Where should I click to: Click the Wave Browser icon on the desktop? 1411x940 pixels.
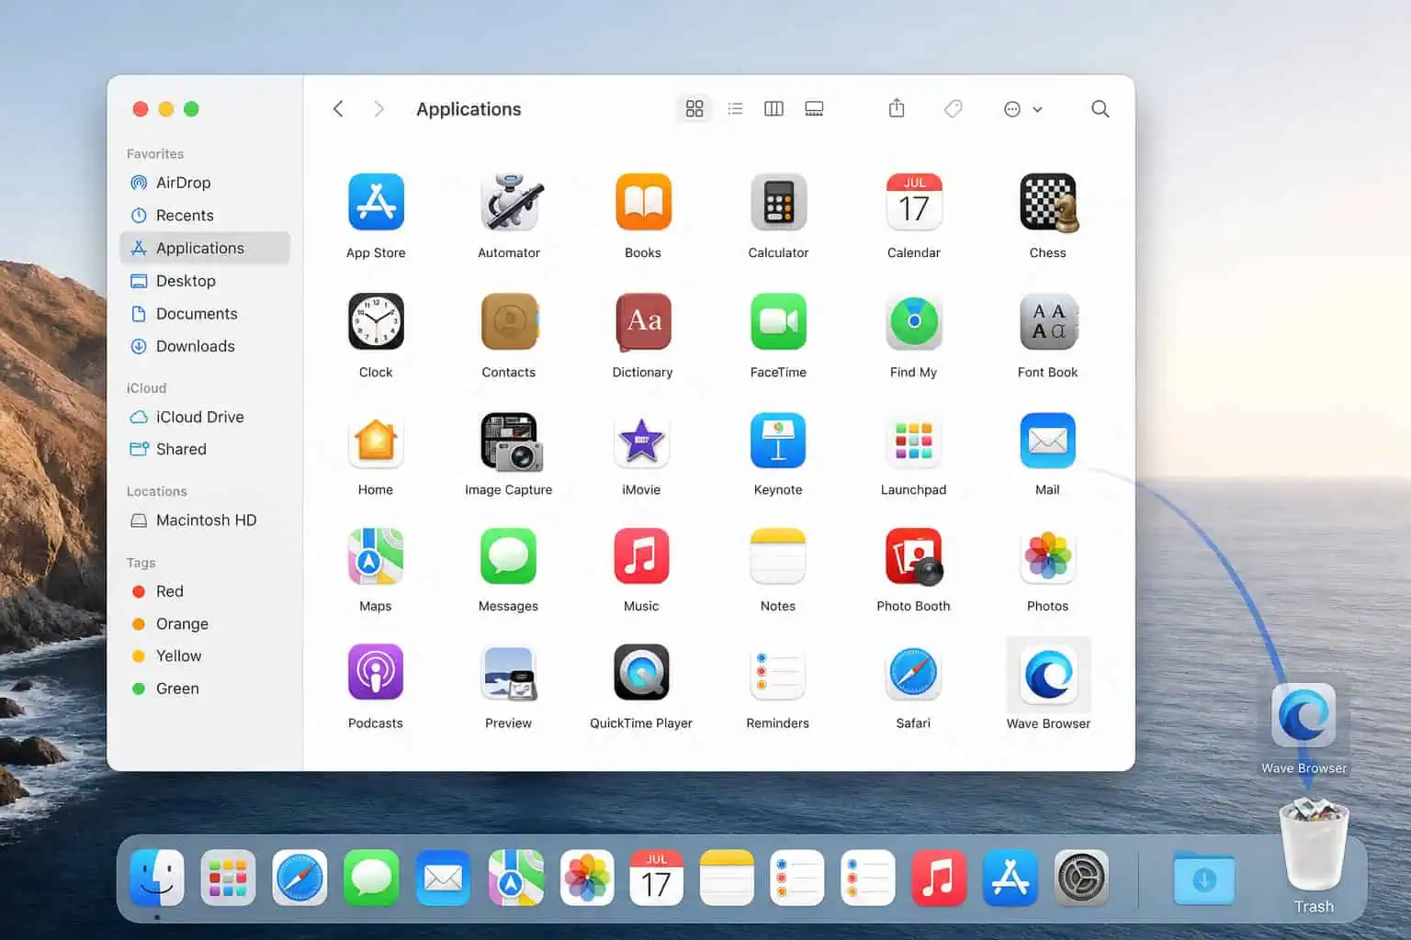pyautogui.click(x=1304, y=716)
